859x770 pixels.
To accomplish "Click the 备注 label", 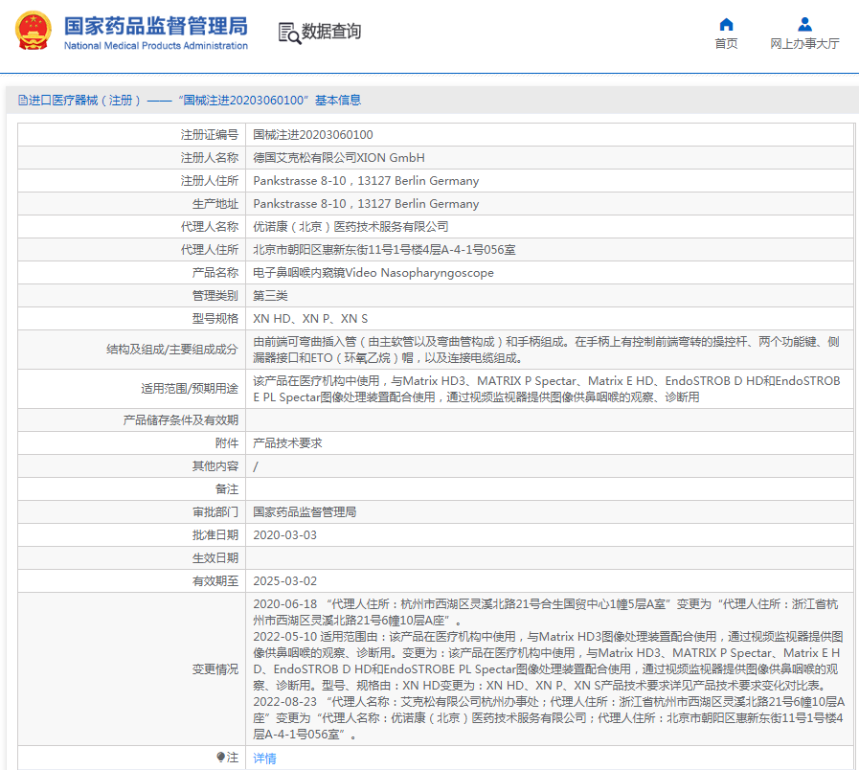I will point(227,488).
